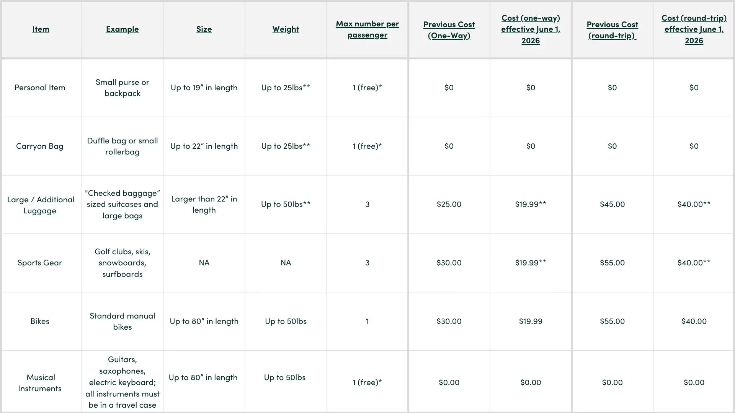Click the Bikes row label
Screen dimensions: 735x413
coord(40,321)
